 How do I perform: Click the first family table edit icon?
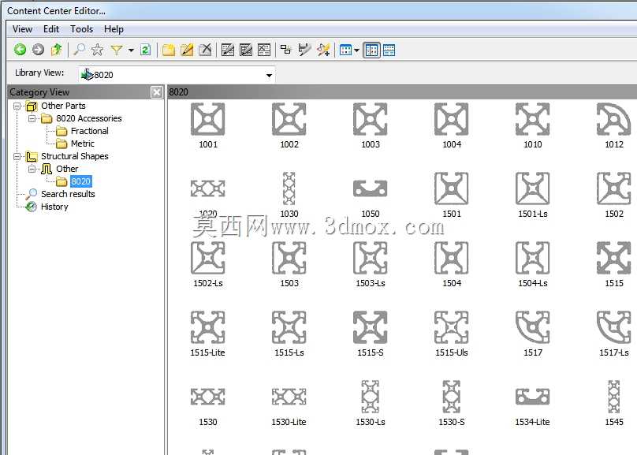click(x=228, y=50)
